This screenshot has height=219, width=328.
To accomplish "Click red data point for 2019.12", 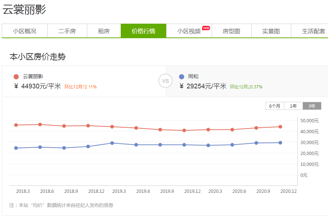I will 184,131.
